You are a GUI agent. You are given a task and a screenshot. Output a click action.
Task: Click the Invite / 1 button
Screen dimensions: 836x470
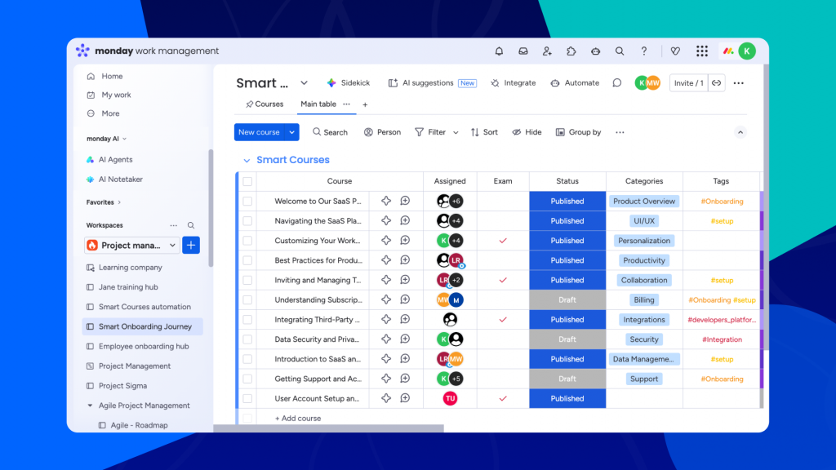(688, 83)
